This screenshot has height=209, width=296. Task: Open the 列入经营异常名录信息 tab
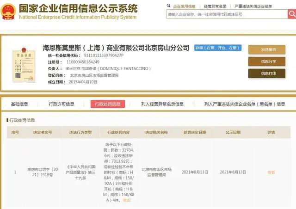click(162, 104)
